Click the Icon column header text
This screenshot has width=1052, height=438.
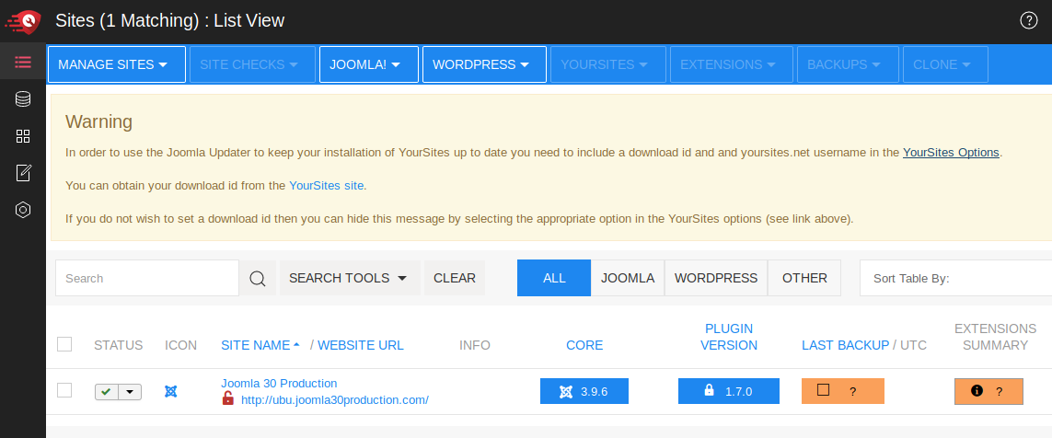click(181, 345)
